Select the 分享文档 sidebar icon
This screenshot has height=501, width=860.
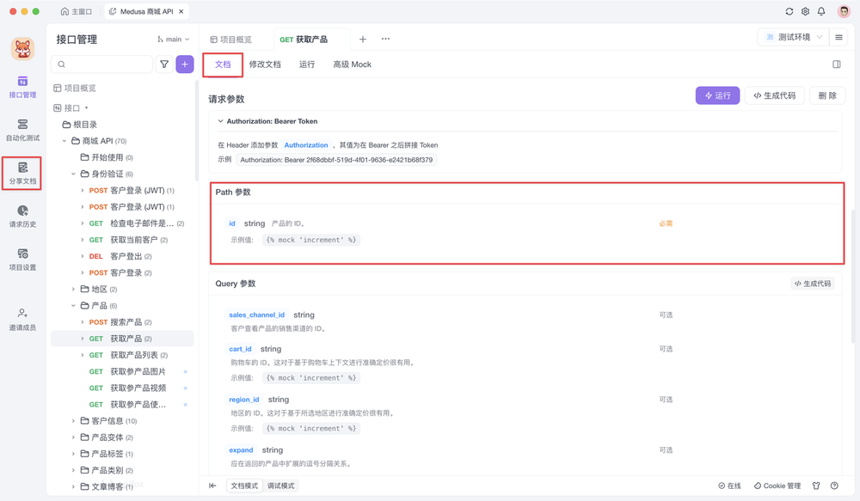tap(22, 173)
